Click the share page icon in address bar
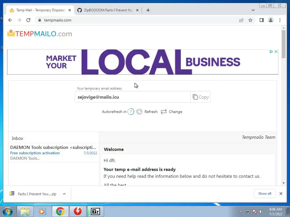 coord(241,20)
